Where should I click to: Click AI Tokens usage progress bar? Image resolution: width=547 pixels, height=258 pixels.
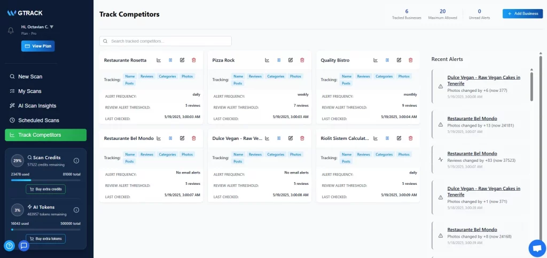pos(46,230)
